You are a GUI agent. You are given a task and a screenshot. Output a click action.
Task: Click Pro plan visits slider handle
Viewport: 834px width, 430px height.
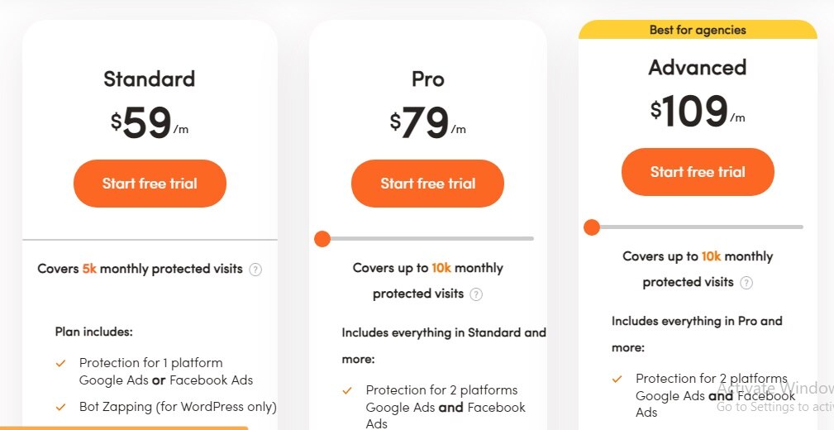[322, 239]
